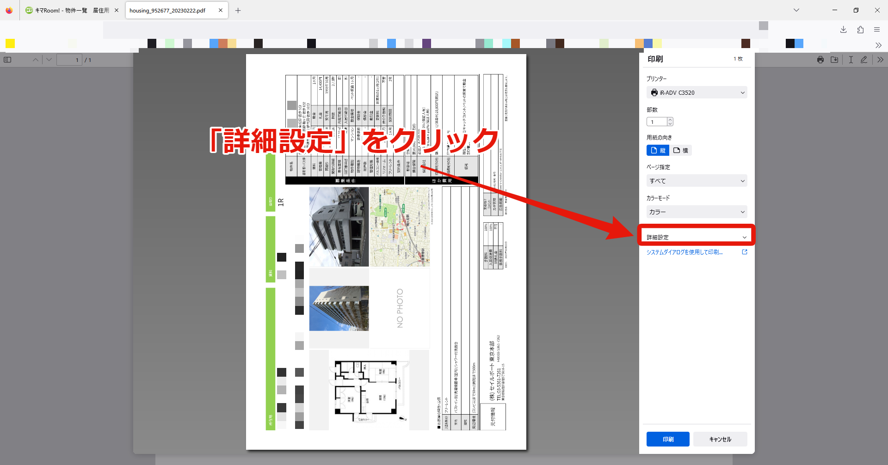Screen dimensions: 888x465
Task: Select the PDF text annotation tool
Action: pyautogui.click(x=851, y=60)
